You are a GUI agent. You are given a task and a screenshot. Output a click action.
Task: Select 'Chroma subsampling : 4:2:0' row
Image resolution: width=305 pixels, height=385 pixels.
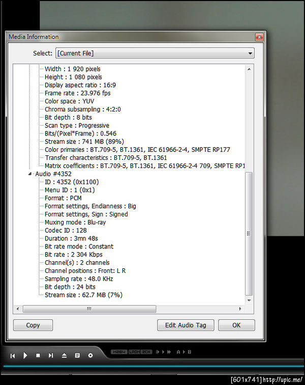pyautogui.click(x=83, y=109)
